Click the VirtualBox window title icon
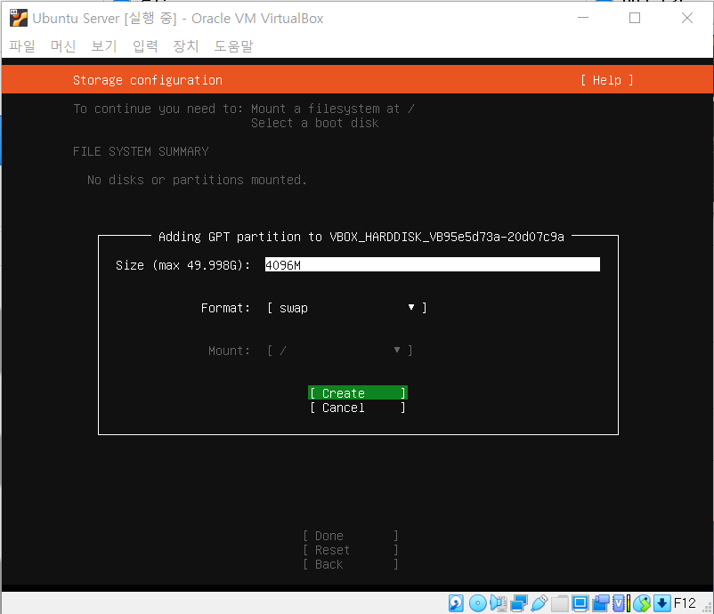714x614 pixels. [19, 18]
